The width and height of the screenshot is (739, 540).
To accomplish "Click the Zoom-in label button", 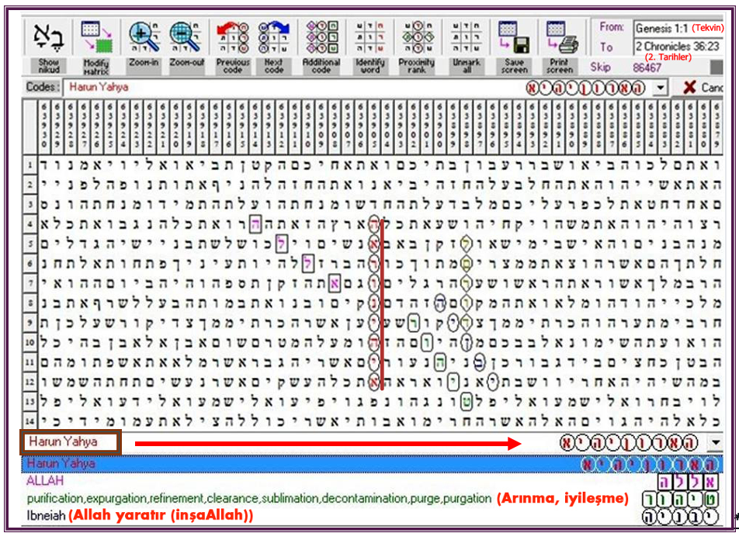I will coord(144,66).
